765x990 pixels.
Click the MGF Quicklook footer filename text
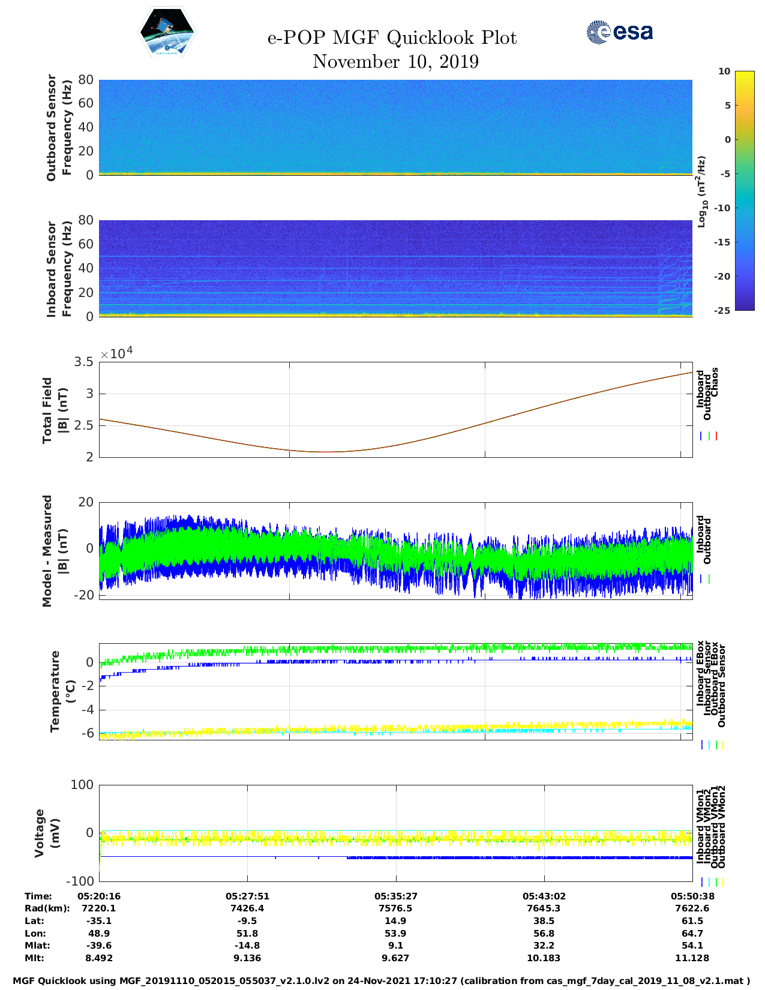pyautogui.click(x=382, y=981)
